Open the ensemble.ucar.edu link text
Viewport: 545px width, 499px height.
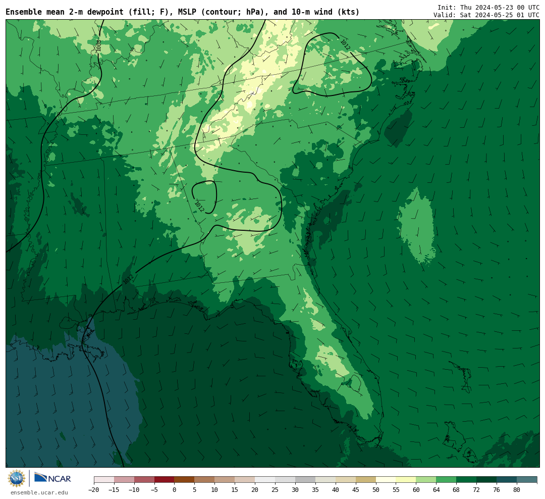click(x=39, y=492)
